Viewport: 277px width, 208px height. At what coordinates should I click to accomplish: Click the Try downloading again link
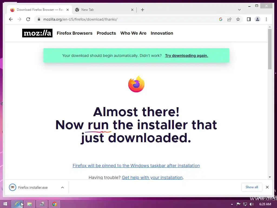(187, 56)
